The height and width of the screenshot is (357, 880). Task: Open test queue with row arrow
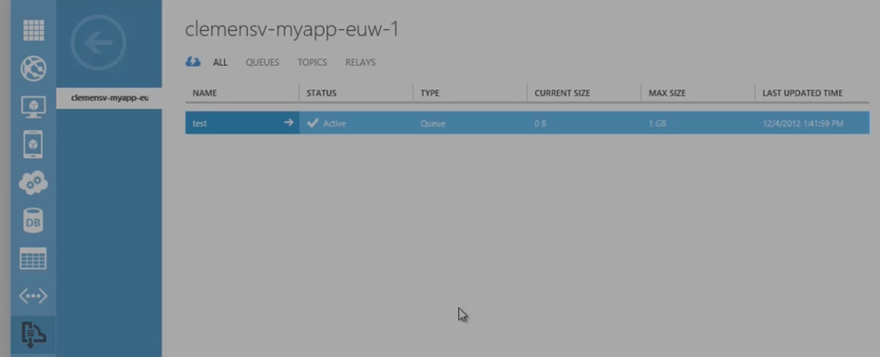[x=289, y=122]
